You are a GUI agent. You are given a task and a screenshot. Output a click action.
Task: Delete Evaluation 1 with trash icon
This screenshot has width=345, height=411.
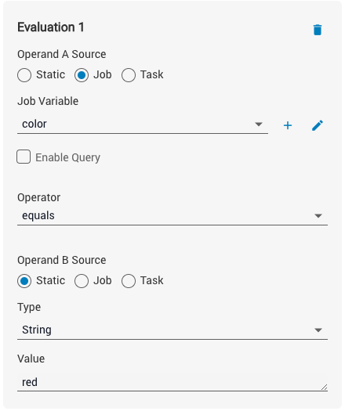pyautogui.click(x=318, y=30)
